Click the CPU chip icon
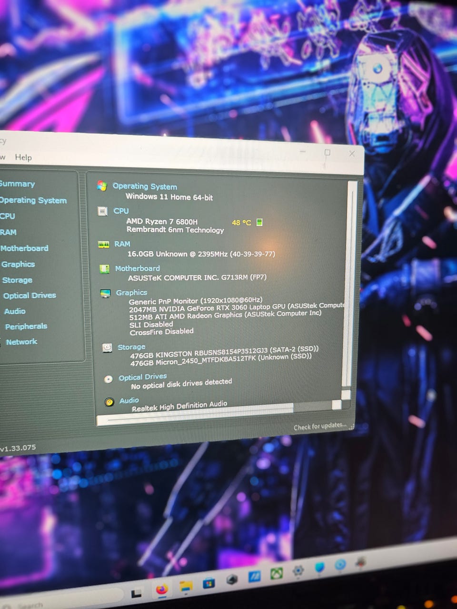Viewport: 457px width, 609px height. pyautogui.click(x=102, y=211)
